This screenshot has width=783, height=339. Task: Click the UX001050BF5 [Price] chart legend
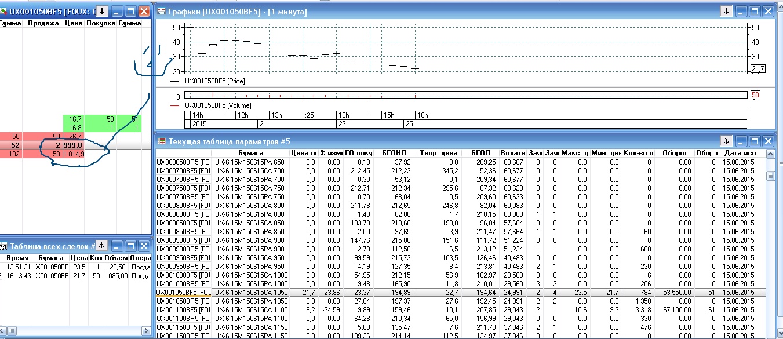[215, 81]
